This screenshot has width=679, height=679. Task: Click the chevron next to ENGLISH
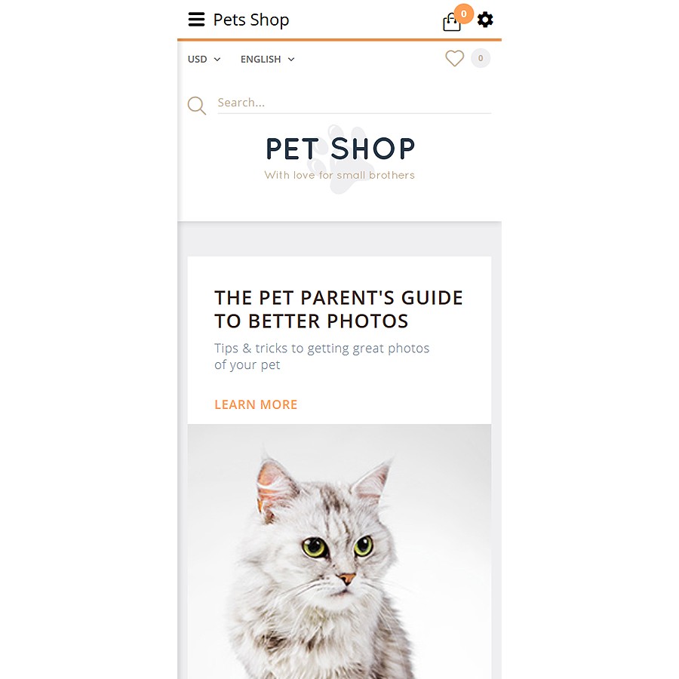click(291, 60)
